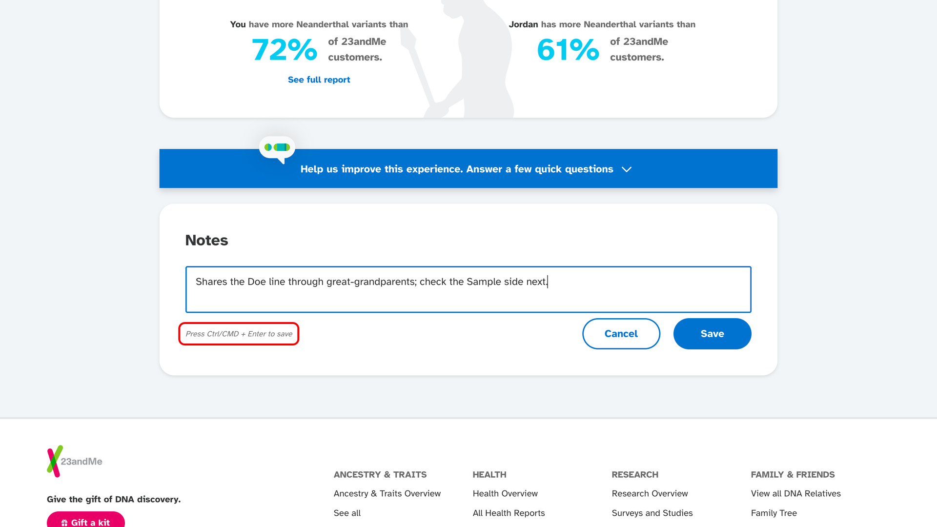The width and height of the screenshot is (937, 527).
Task: Open Health Overview footer link
Action: pos(505,493)
